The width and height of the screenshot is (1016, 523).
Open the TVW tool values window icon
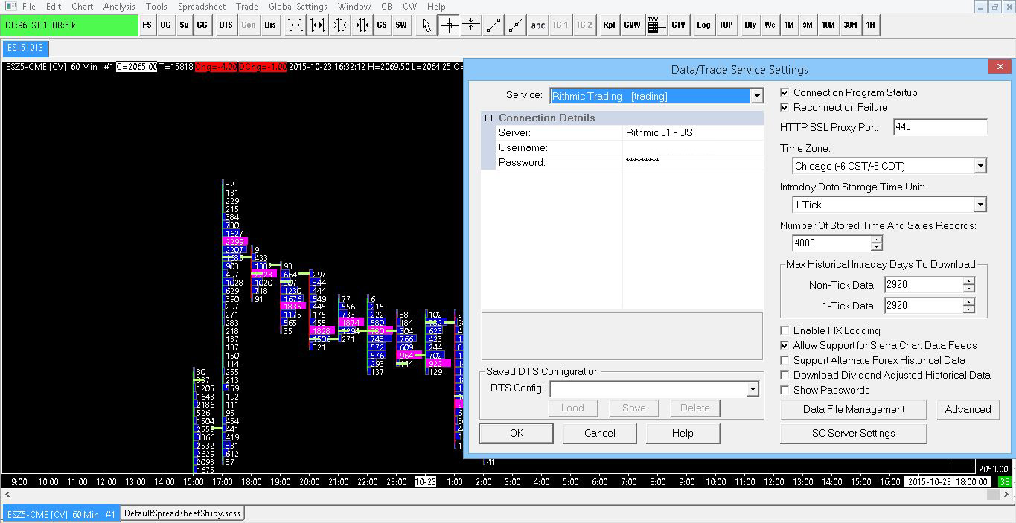click(656, 25)
